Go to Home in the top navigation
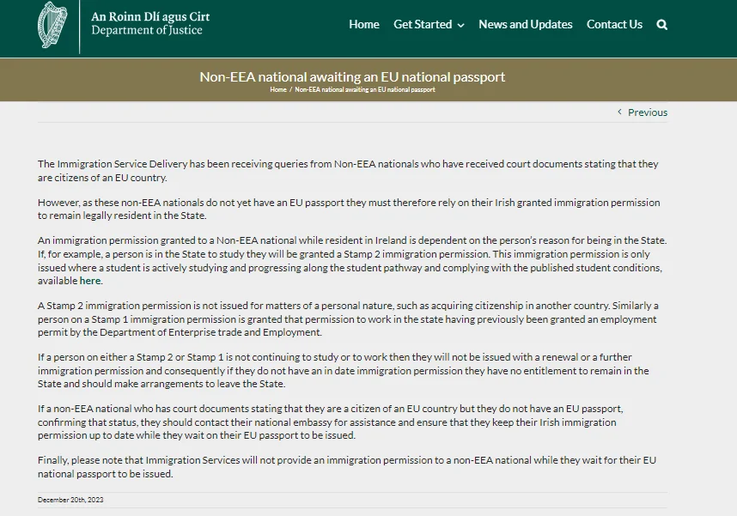The width and height of the screenshot is (737, 516). pyautogui.click(x=363, y=25)
